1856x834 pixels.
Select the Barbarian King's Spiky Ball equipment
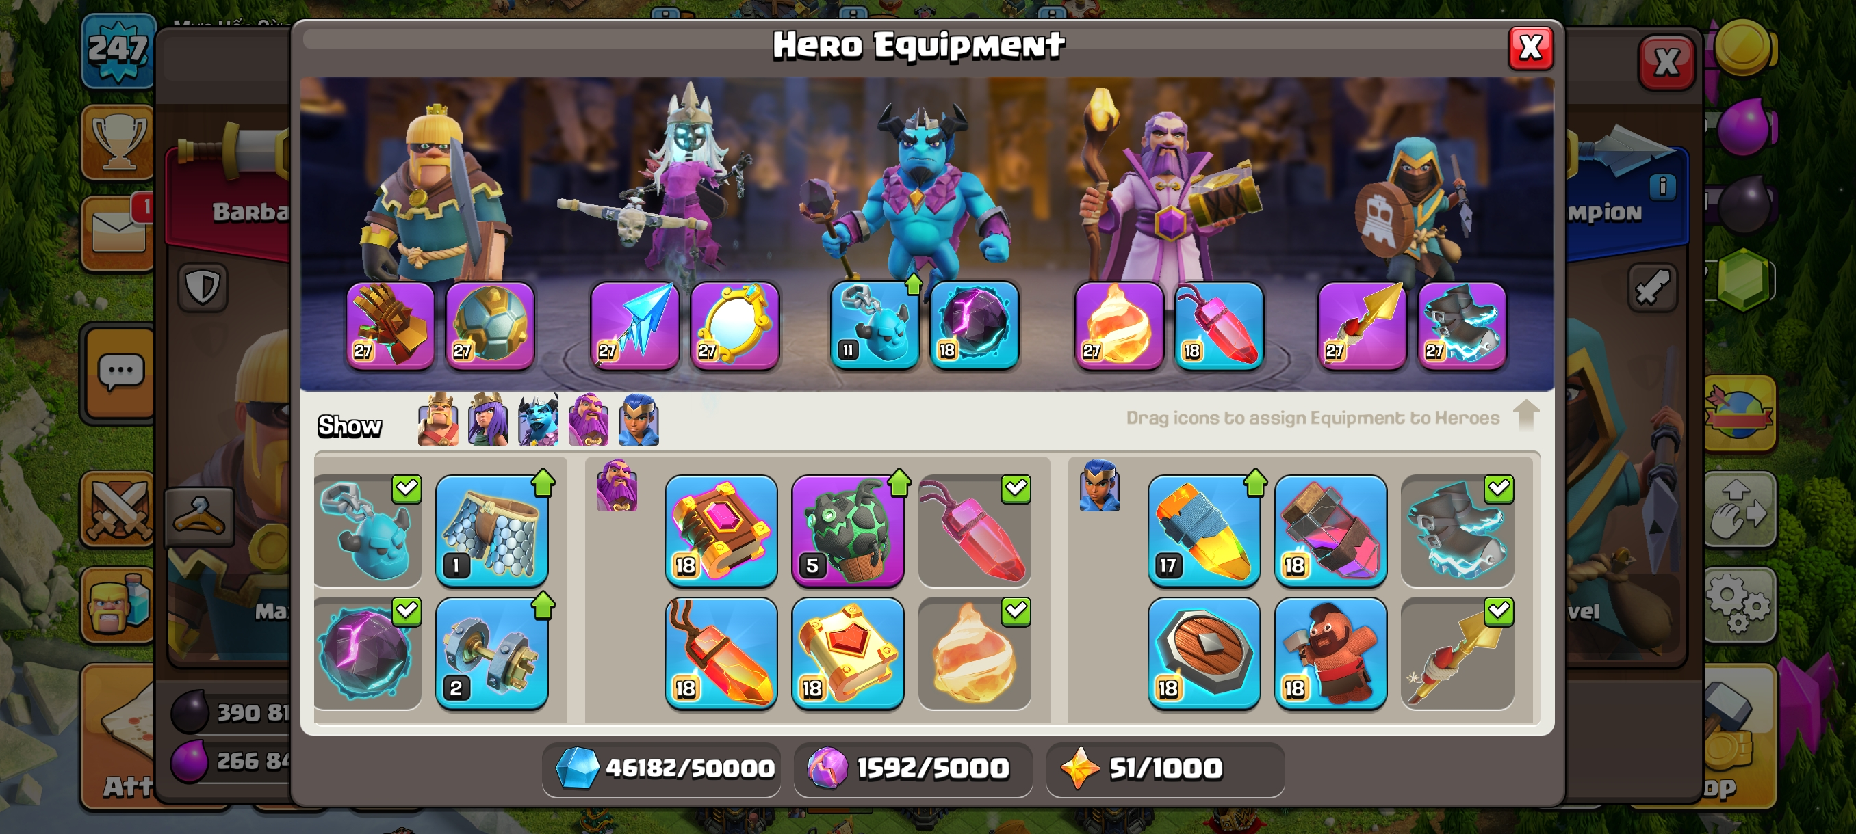[490, 326]
